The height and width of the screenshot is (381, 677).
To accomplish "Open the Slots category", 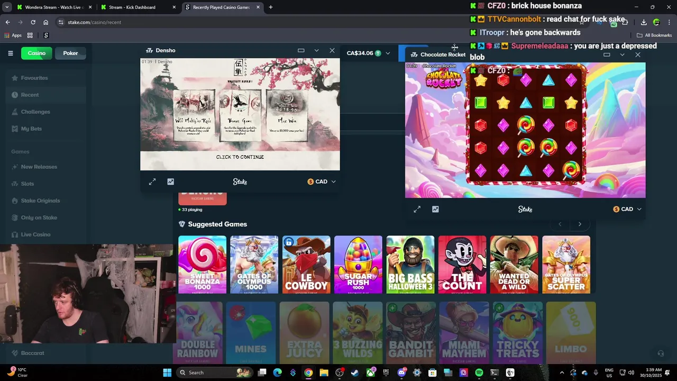I will click(x=27, y=184).
